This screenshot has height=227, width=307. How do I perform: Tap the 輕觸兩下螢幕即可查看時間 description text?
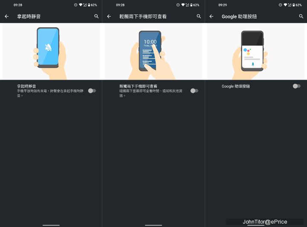[x=151, y=93]
